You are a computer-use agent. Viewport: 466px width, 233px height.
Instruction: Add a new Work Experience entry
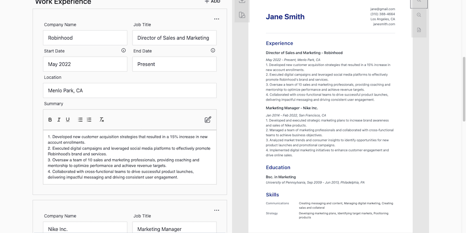click(212, 2)
